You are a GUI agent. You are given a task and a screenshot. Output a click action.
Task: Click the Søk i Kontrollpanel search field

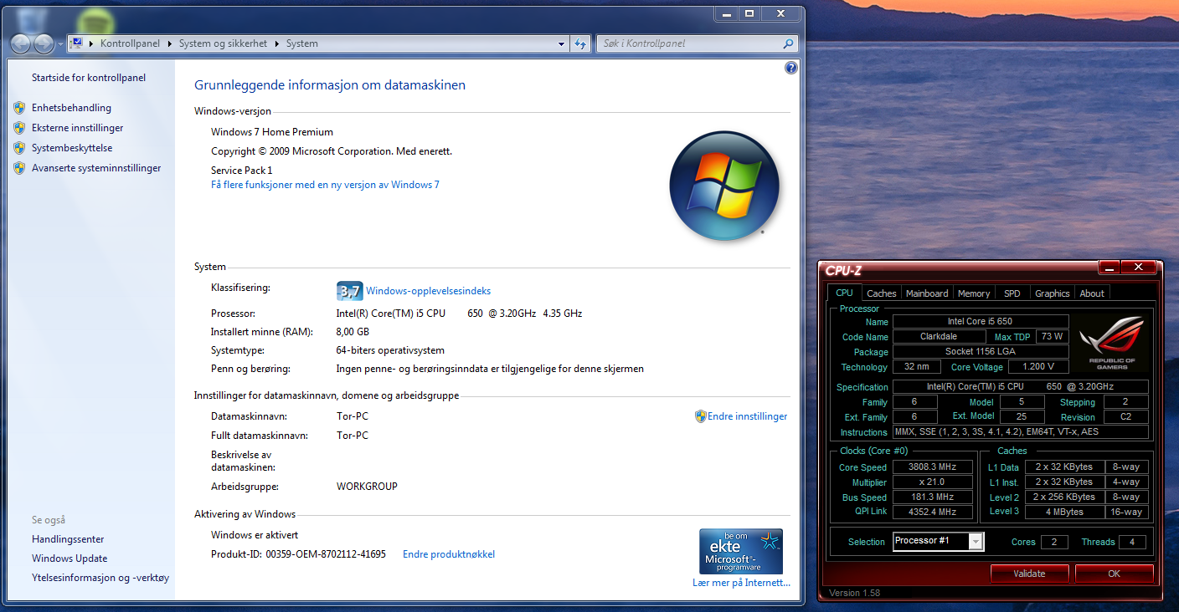689,43
